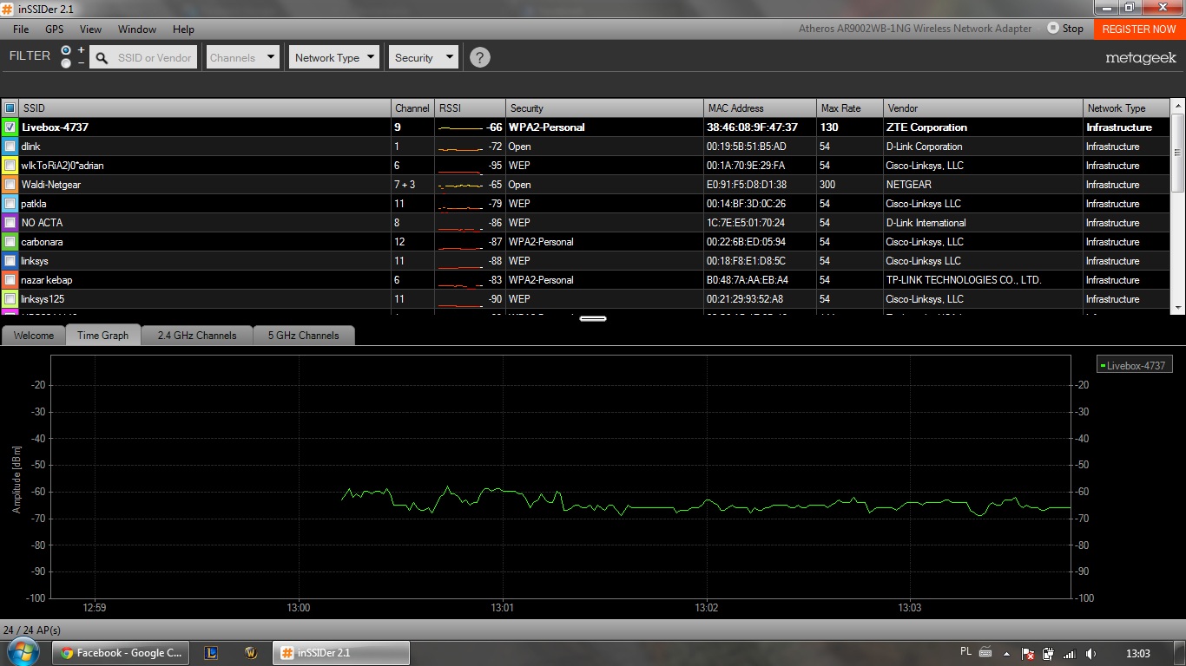The image size is (1186, 666).
Task: Show hidden tray icons arrow
Action: point(1007,654)
